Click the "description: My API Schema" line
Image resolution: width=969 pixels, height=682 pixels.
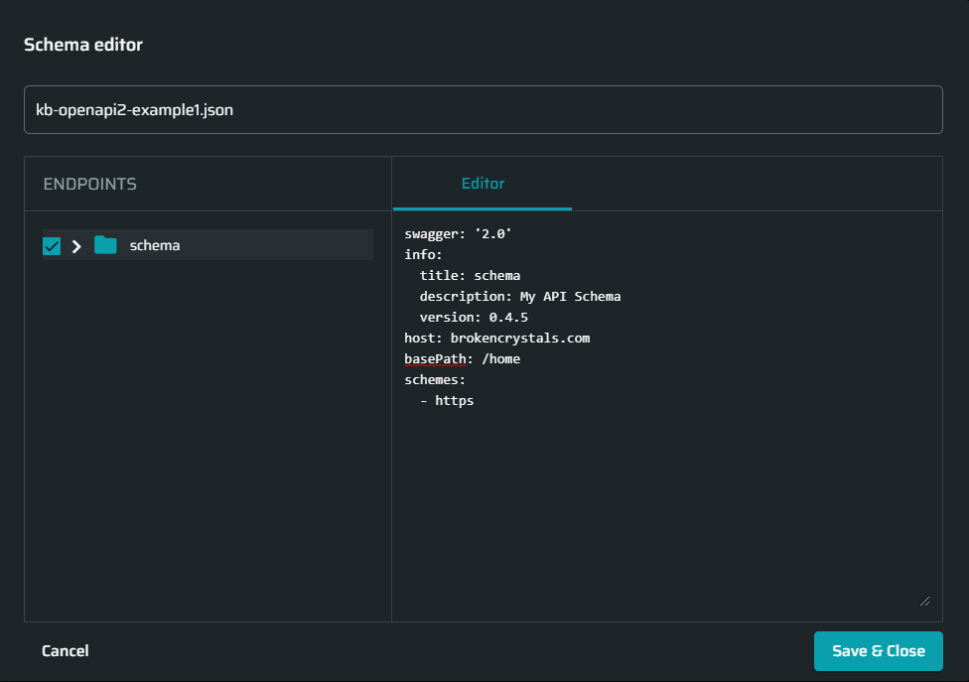(x=520, y=297)
